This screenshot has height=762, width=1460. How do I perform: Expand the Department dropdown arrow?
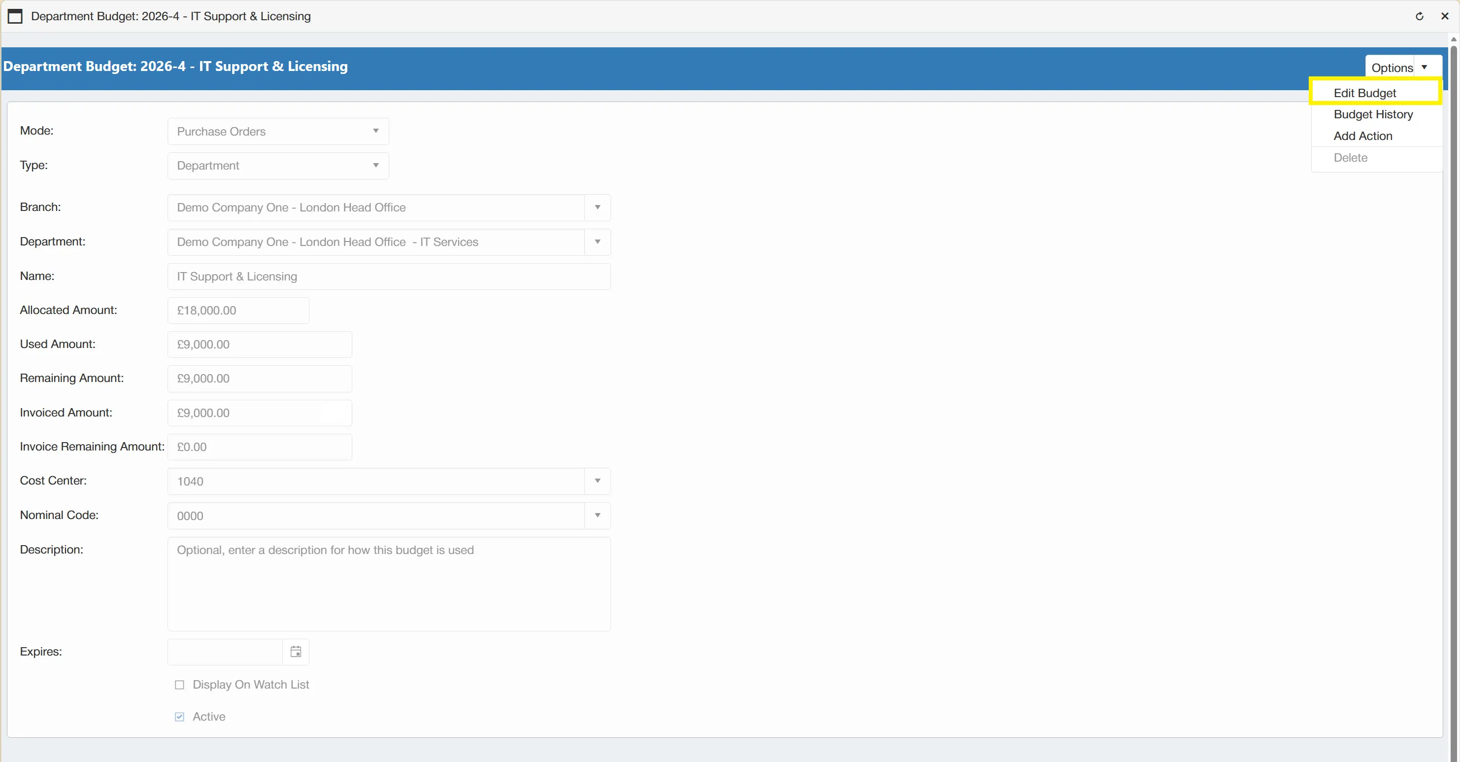tap(597, 242)
